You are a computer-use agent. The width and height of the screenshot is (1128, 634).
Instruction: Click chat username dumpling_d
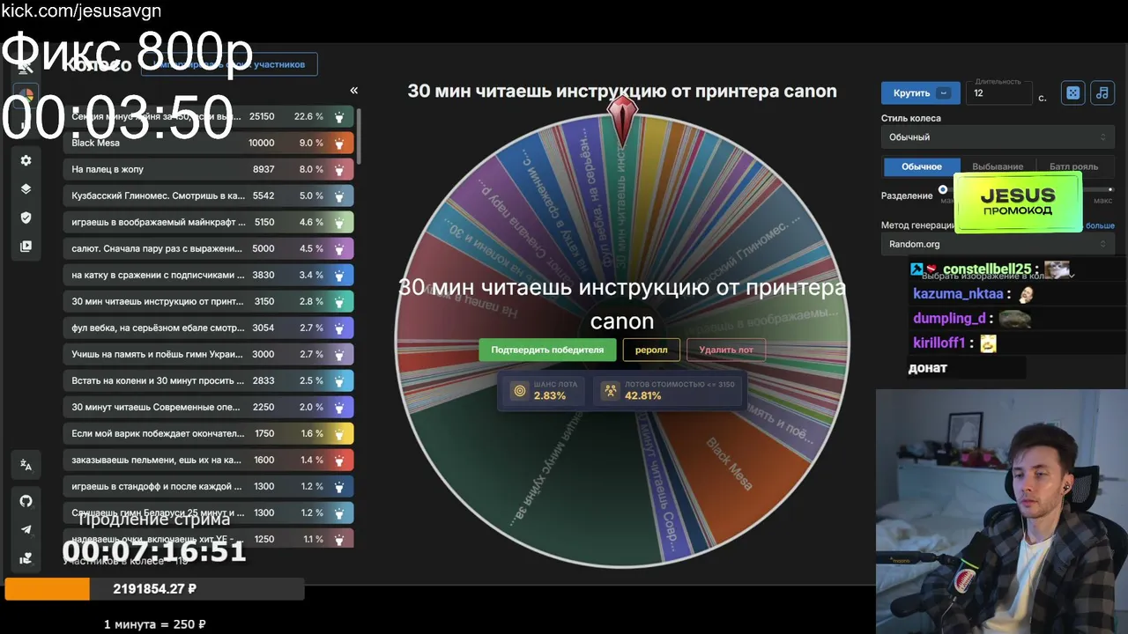(949, 319)
